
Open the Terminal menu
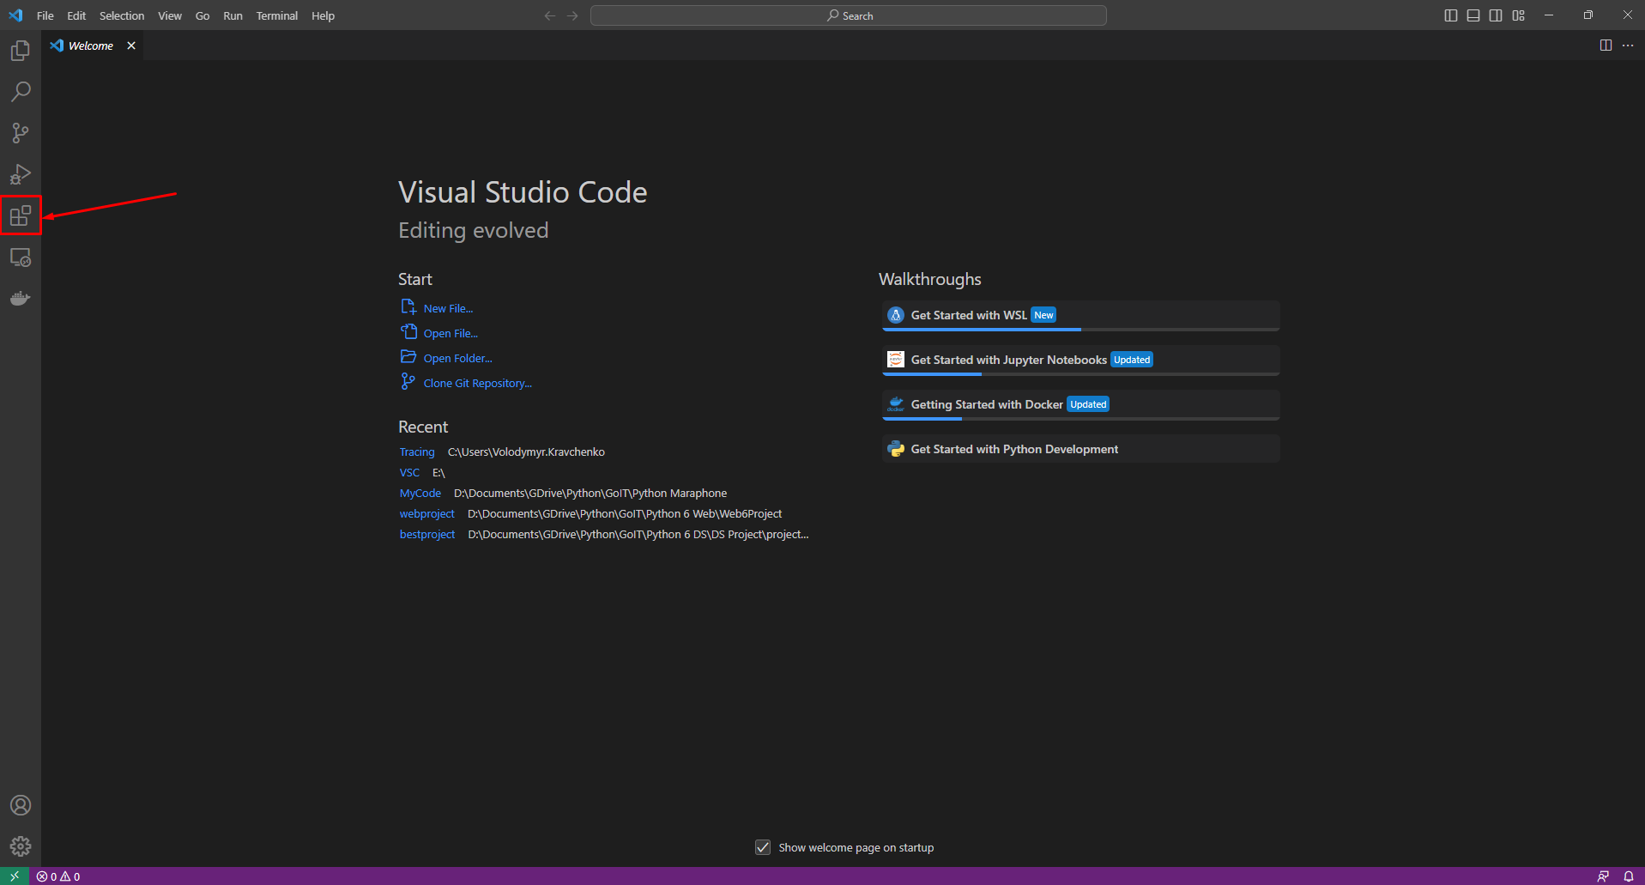point(277,15)
